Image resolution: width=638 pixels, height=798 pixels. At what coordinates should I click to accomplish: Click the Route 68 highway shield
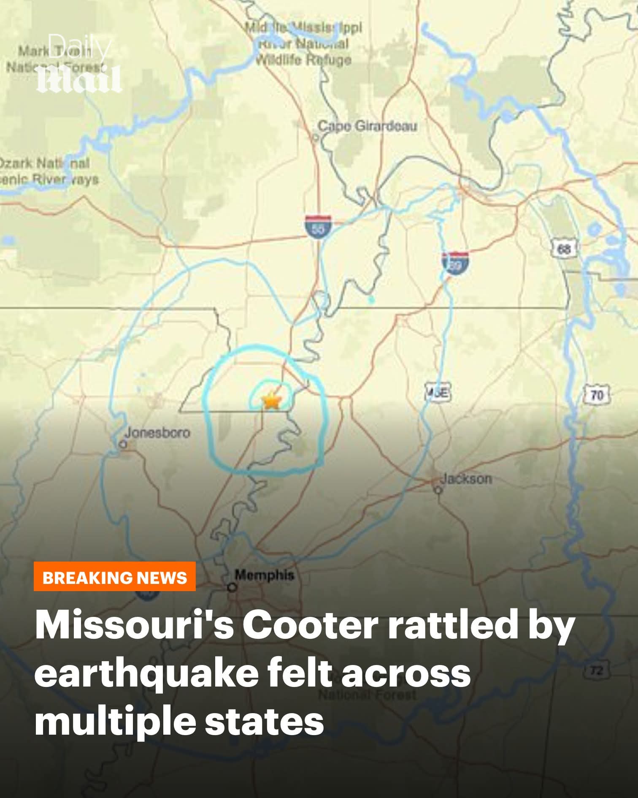(563, 250)
